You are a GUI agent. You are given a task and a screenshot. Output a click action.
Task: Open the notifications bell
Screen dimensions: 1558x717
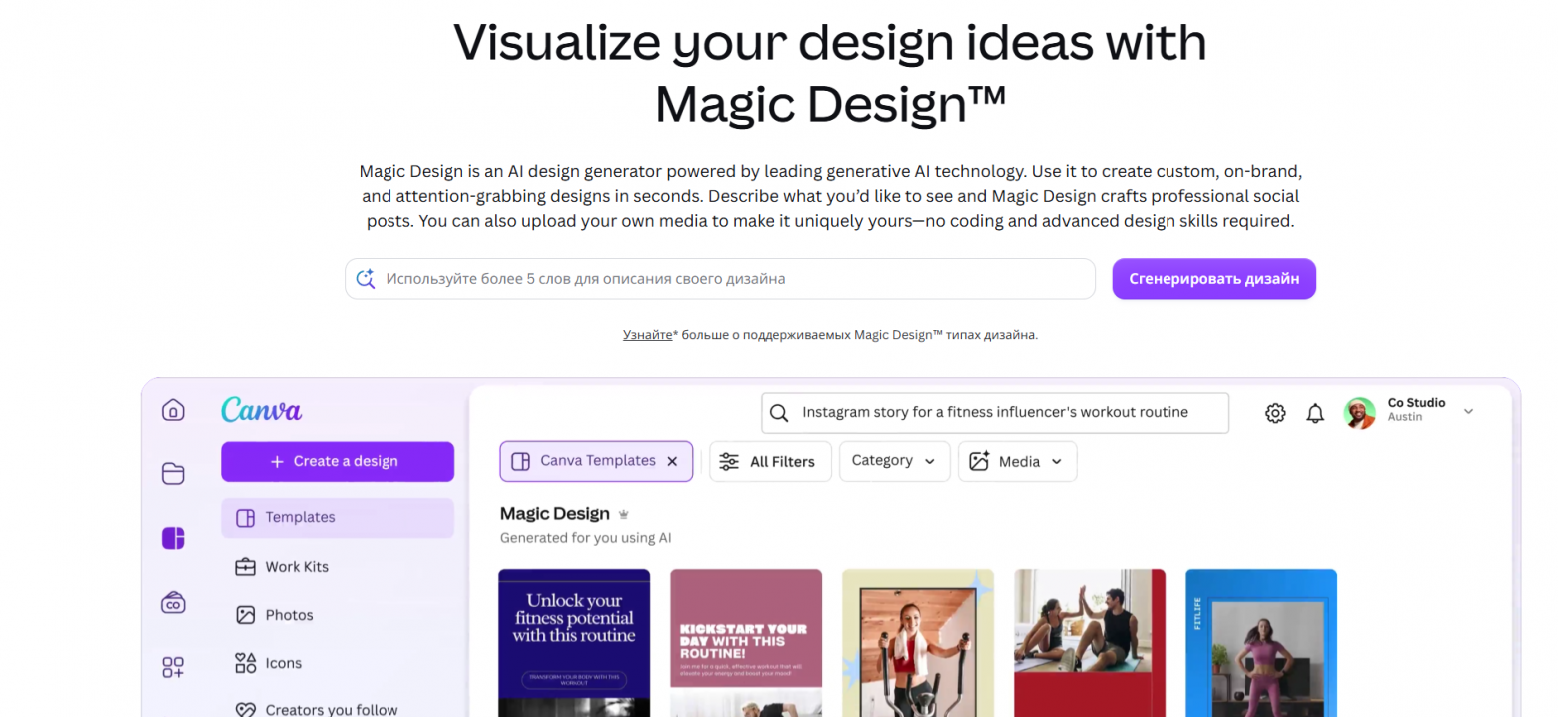point(1315,413)
